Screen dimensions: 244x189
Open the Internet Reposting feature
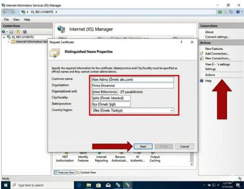point(101,158)
